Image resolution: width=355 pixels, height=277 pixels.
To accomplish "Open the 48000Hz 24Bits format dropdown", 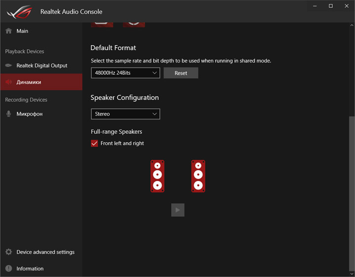I will 125,73.
